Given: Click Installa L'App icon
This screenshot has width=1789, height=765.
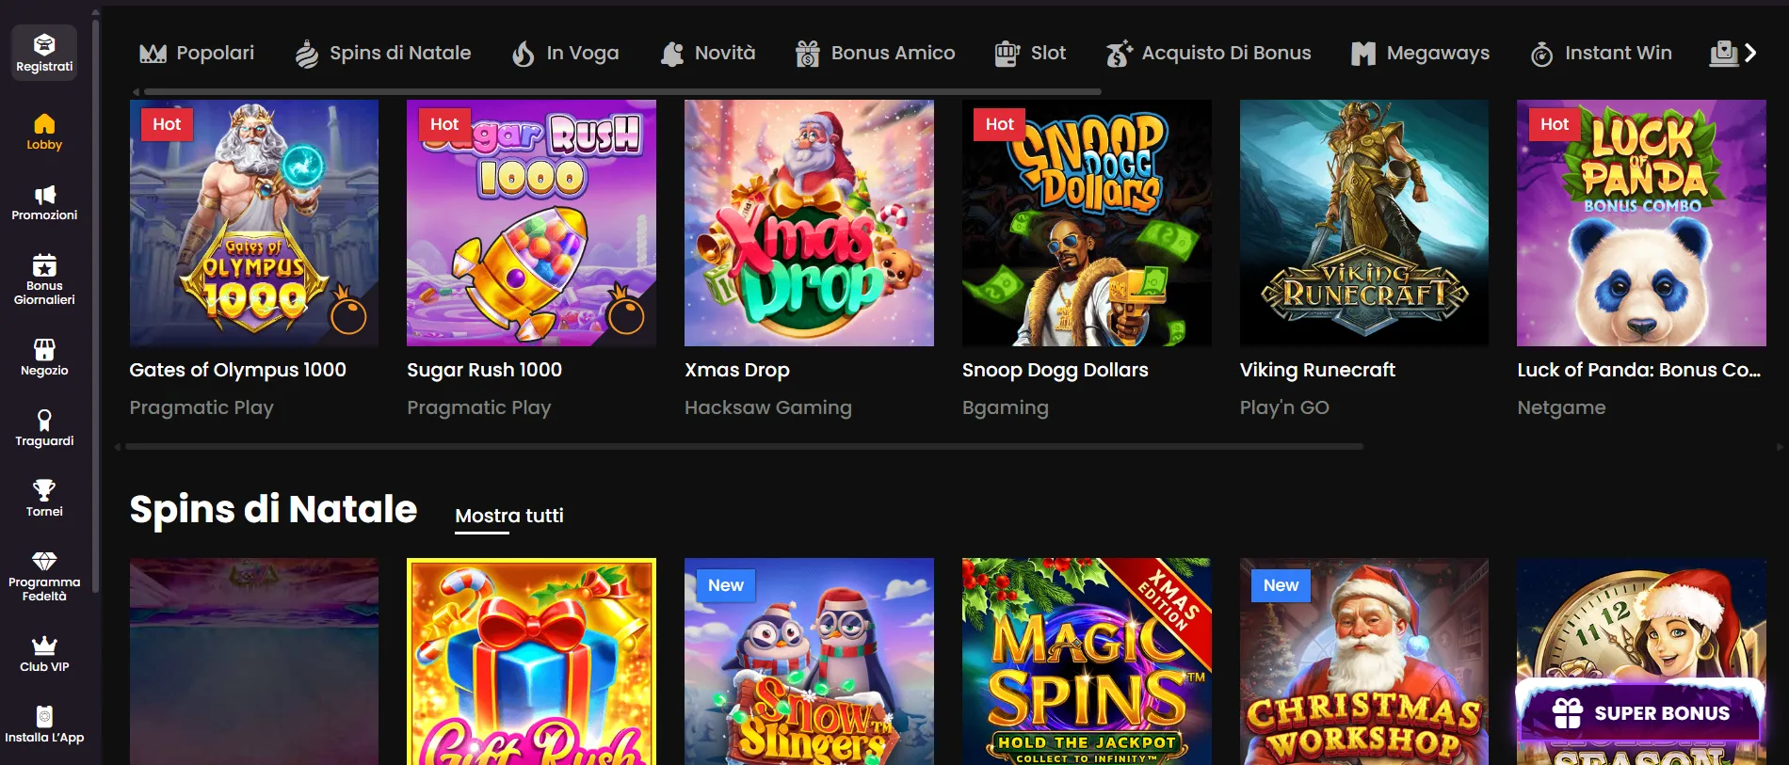Looking at the screenshot, I should 44,716.
